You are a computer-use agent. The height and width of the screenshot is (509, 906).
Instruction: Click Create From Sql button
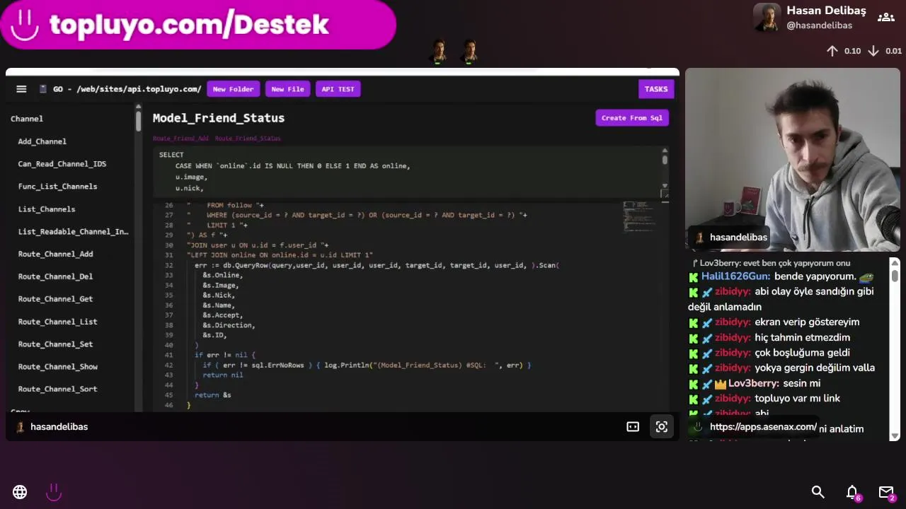point(632,118)
